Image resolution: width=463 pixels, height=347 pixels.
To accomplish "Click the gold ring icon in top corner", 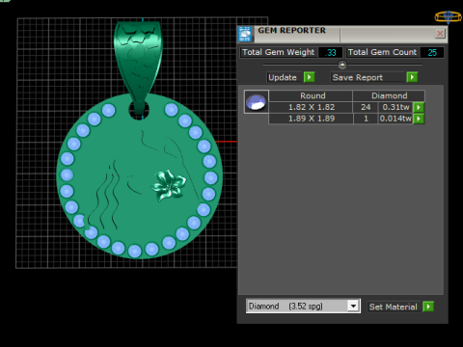I will click(x=449, y=16).
